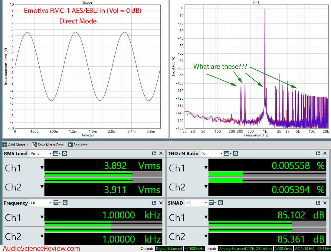Click the Frequency Ch2 1.00000 kHz reading
331x252 pixels.
pos(132,239)
